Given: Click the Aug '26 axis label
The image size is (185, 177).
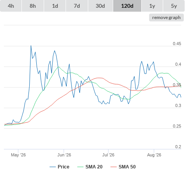Looking at the screenshot, I should pos(154,155).
